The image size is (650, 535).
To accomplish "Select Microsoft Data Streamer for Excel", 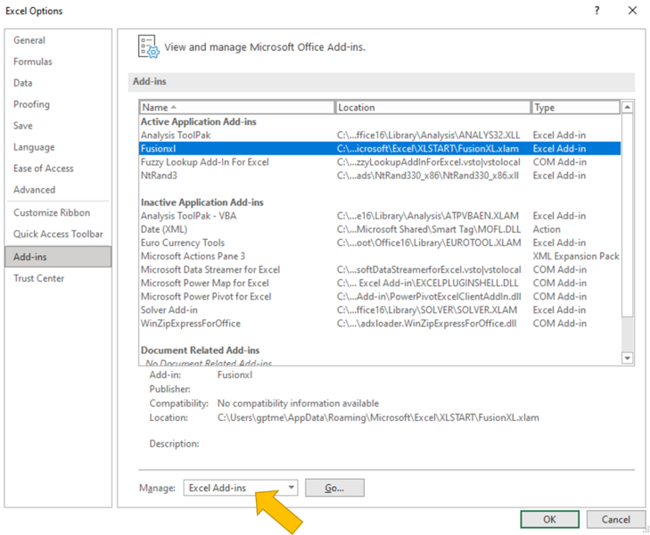I will pyautogui.click(x=380, y=270).
